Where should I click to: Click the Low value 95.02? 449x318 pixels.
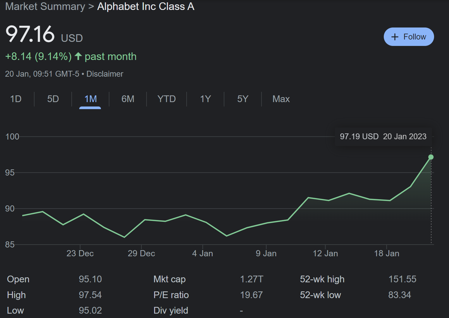[x=90, y=310]
